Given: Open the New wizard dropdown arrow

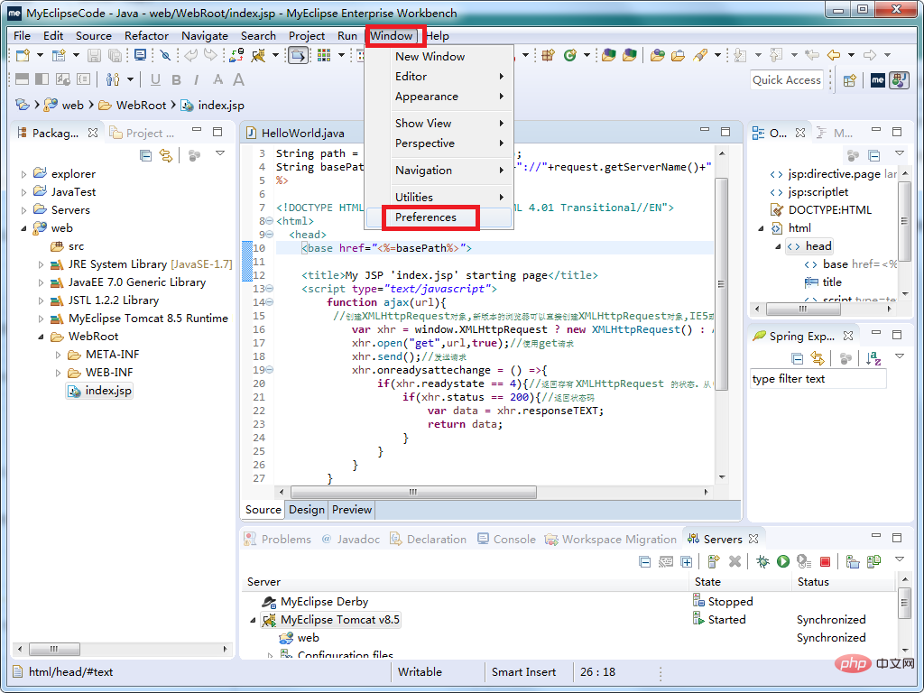Looking at the screenshot, I should click(x=40, y=55).
